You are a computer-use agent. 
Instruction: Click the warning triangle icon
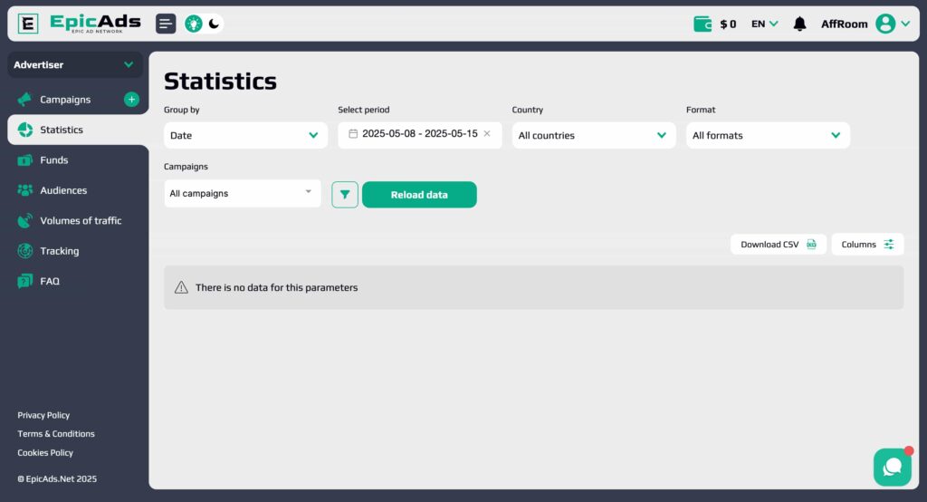(181, 288)
